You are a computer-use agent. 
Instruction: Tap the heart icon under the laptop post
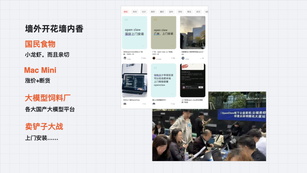[x=143, y=104]
